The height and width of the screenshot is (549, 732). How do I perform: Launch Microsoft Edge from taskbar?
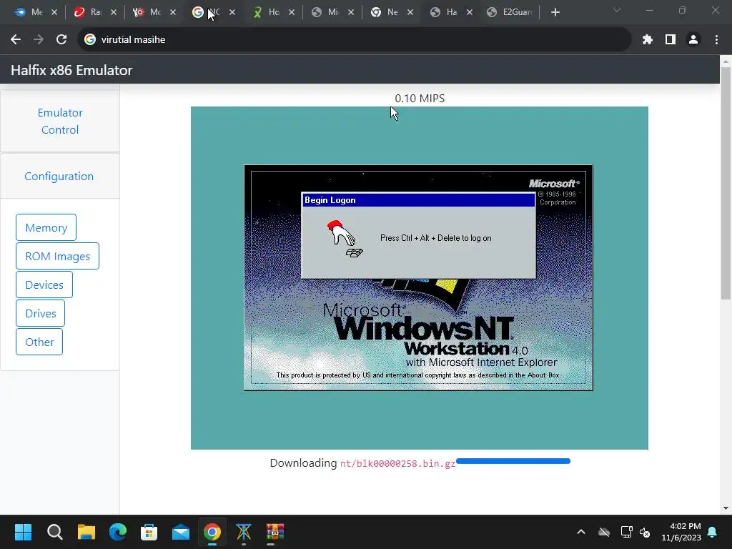(x=118, y=532)
